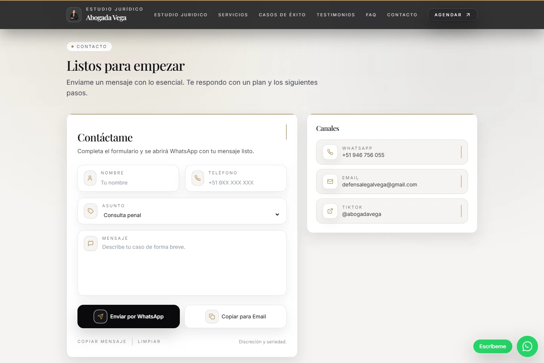544x363 pixels.
Task: Click the copy icon on Copiar para Email
Action: (212, 316)
